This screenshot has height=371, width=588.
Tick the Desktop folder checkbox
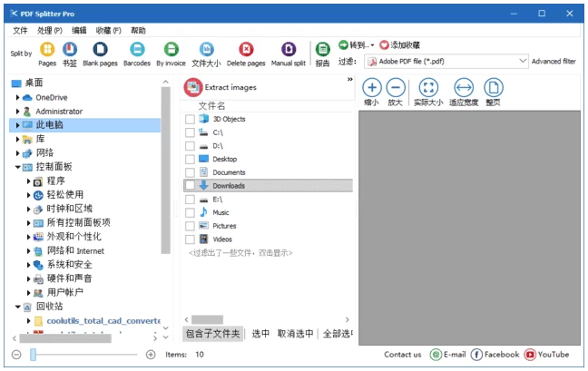191,160
